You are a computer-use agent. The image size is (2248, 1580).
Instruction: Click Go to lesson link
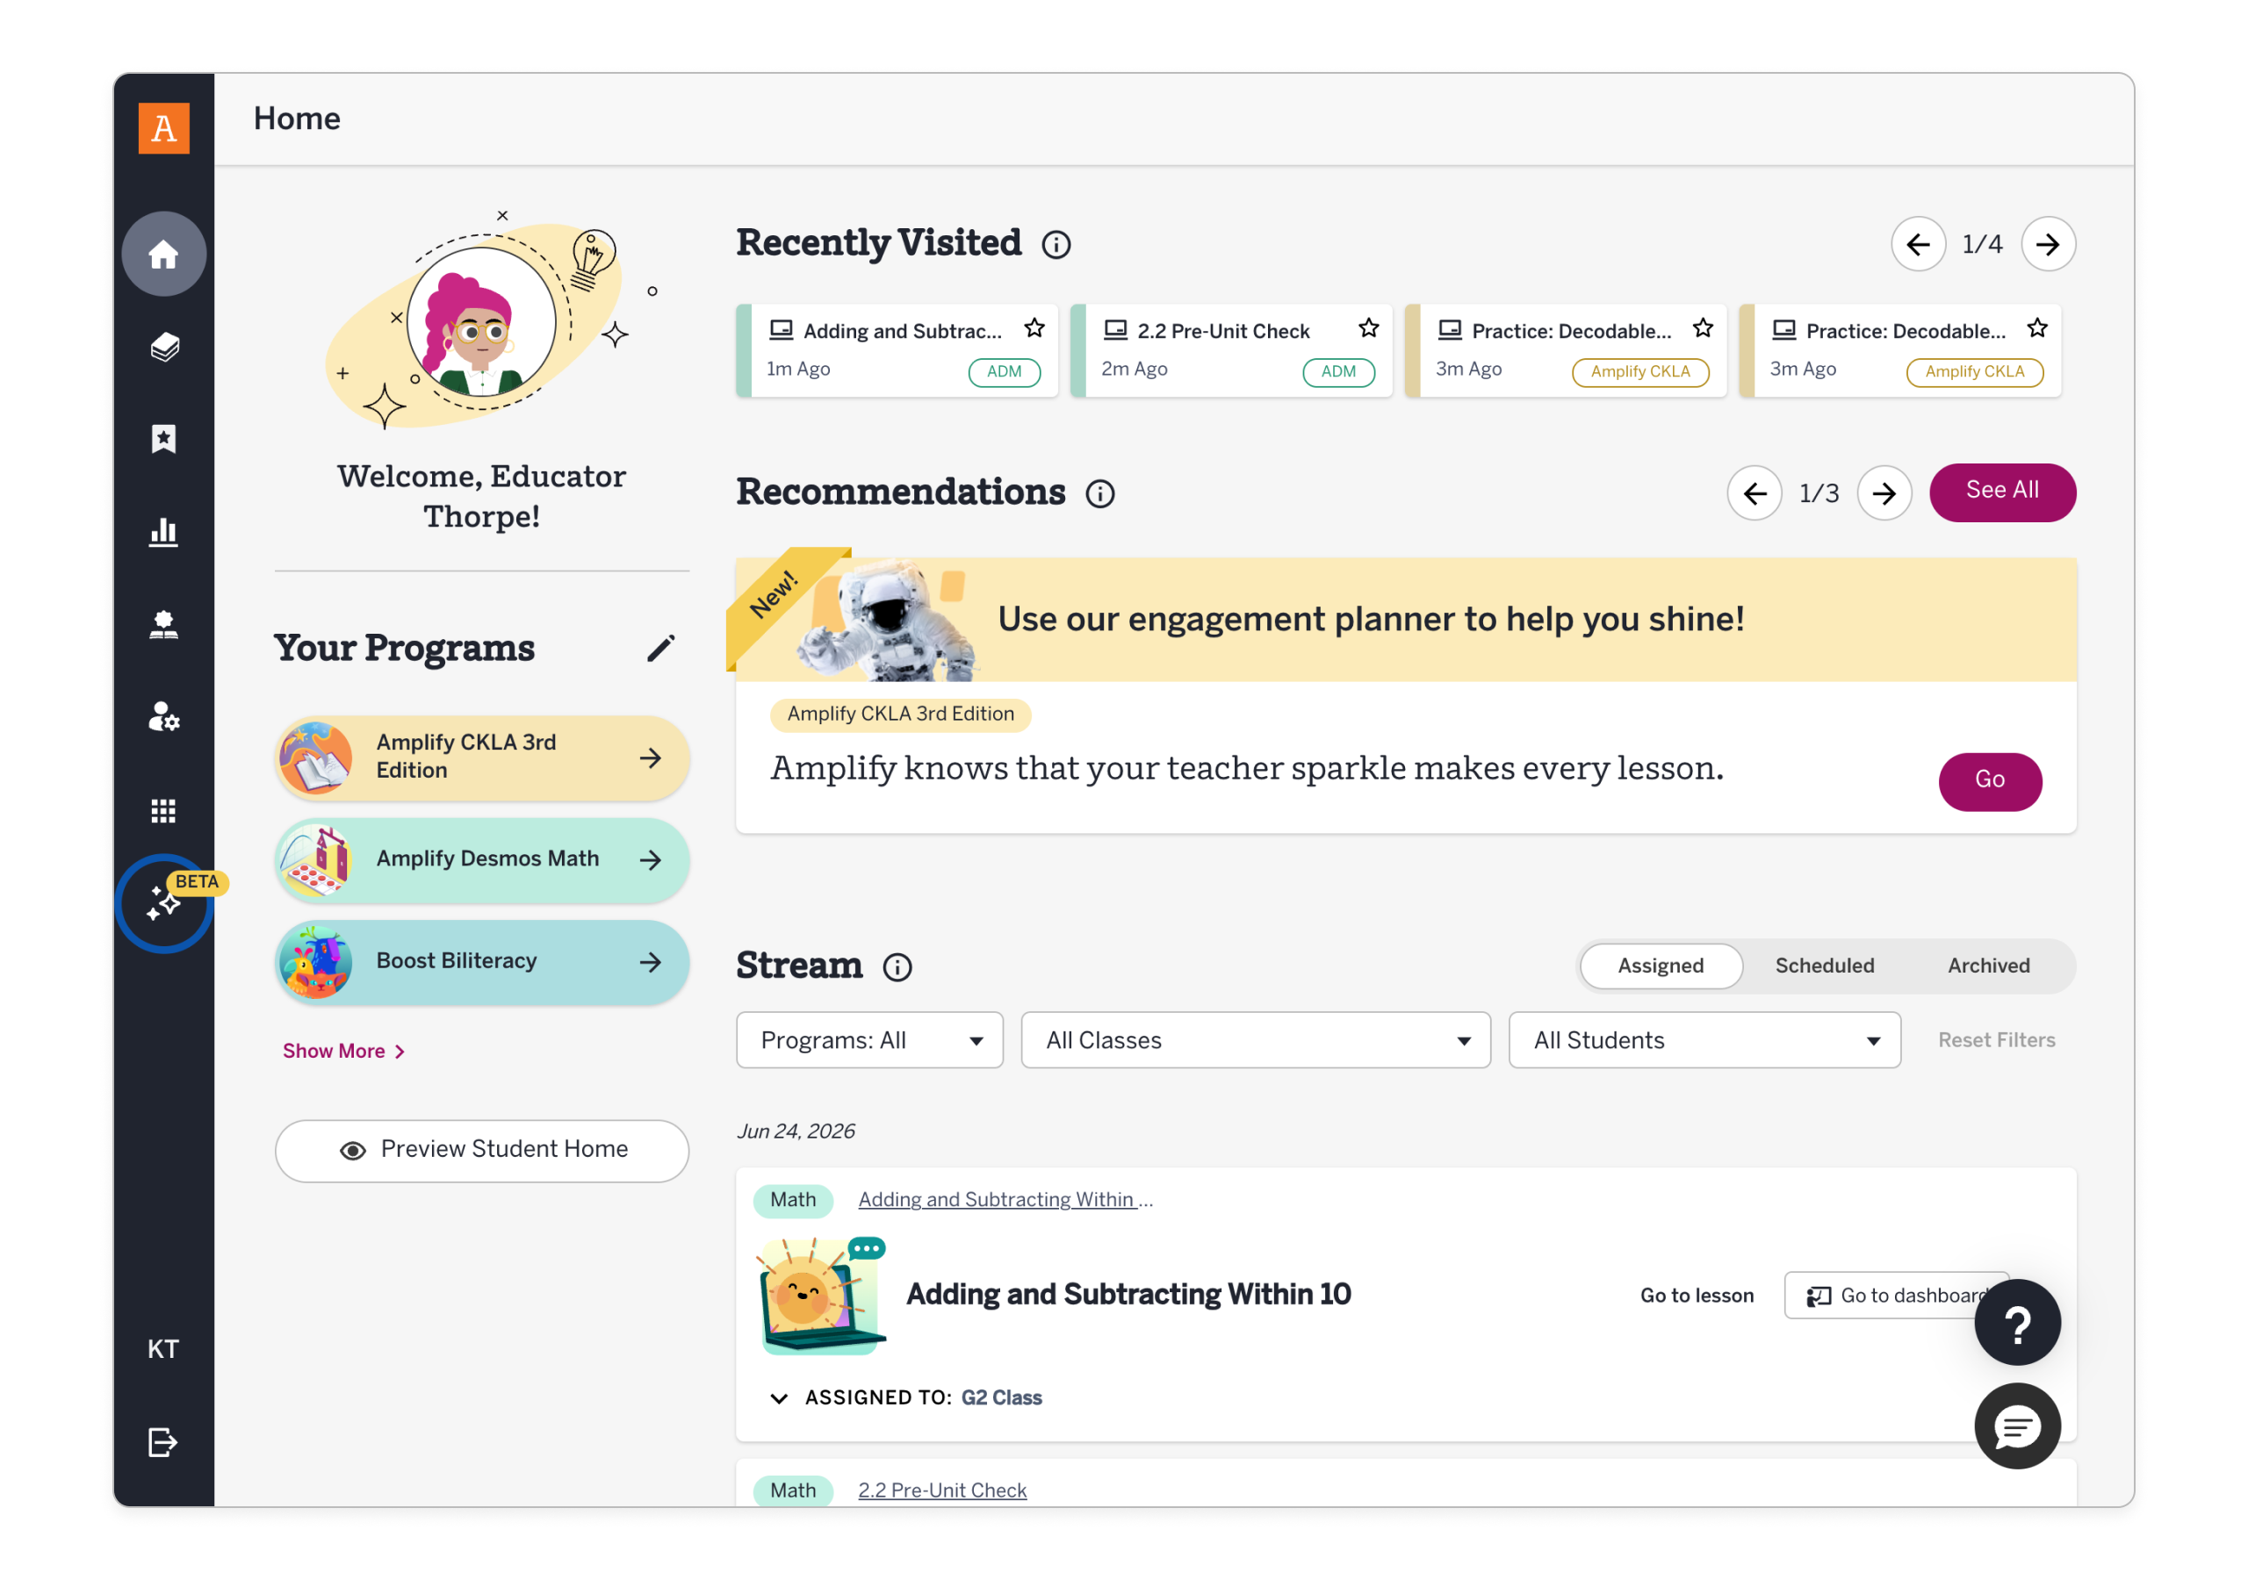coord(1697,1295)
